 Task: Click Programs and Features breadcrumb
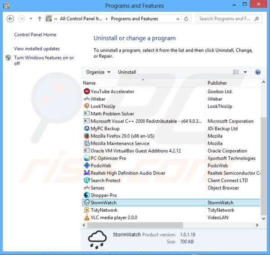135,18
